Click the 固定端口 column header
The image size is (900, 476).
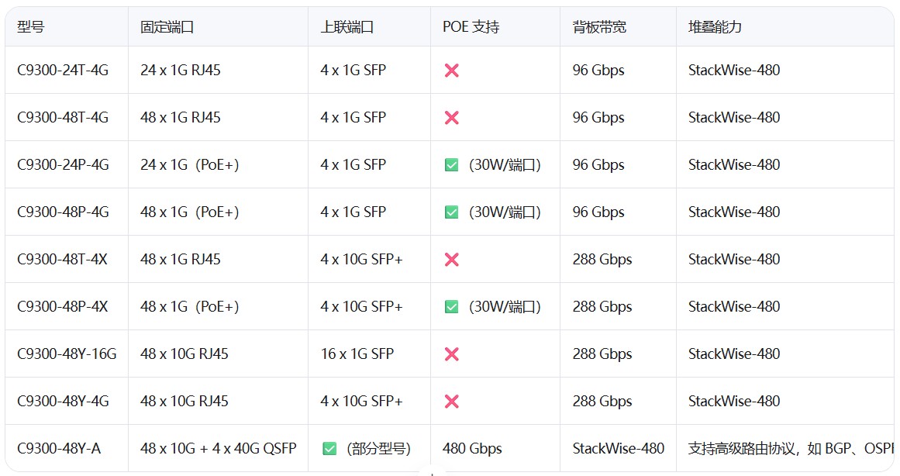[167, 27]
